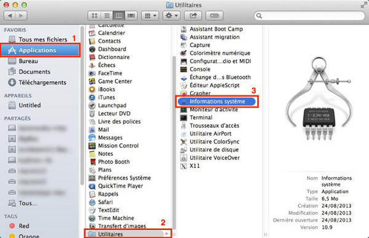
Task: Open the Arrange items dropdown
Action: 150,16
